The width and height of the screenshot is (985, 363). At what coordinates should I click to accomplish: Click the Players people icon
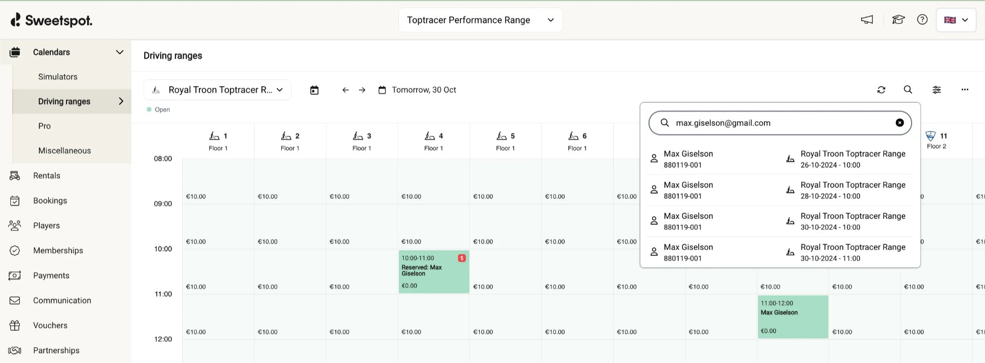click(15, 226)
